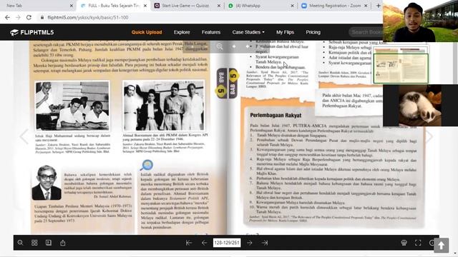
Task: Open a new browser tab with plus button
Action: click(379, 6)
